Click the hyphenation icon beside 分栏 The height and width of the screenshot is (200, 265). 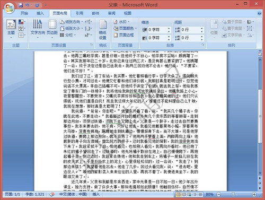[x=88, y=35]
